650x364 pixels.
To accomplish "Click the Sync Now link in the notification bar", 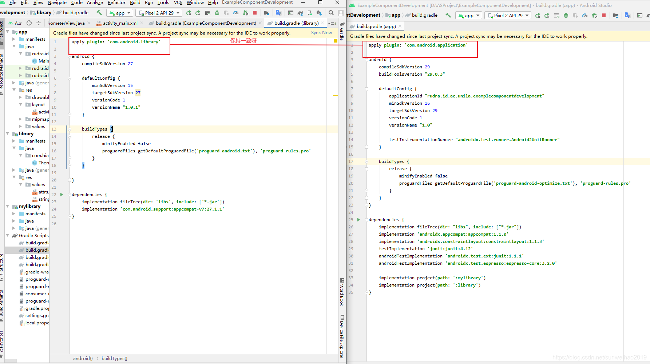I will point(321,33).
